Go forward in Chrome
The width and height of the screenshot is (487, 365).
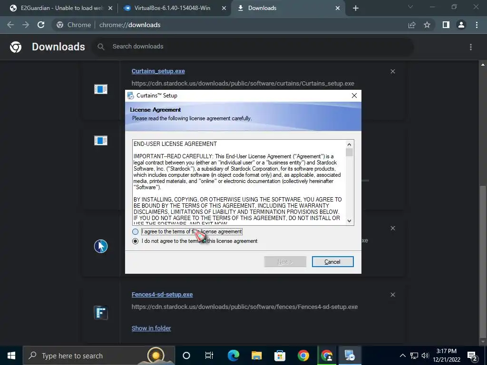(26, 25)
